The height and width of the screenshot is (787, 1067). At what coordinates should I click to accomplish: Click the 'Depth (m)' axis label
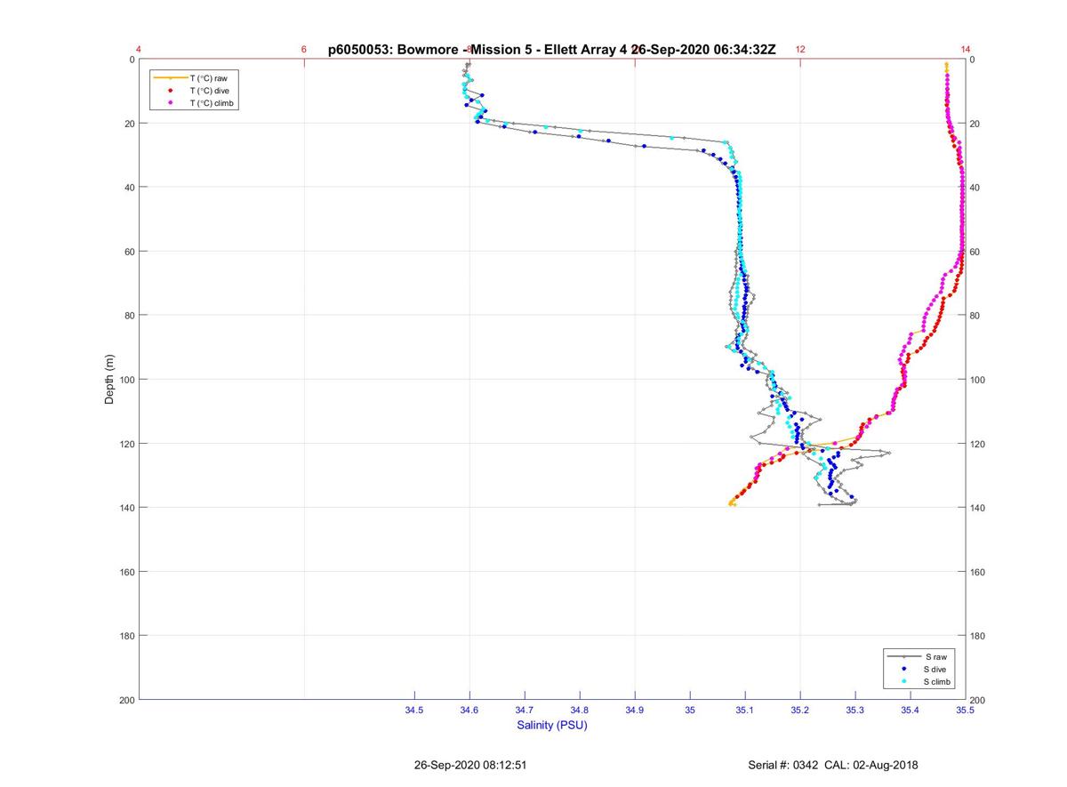(x=109, y=379)
